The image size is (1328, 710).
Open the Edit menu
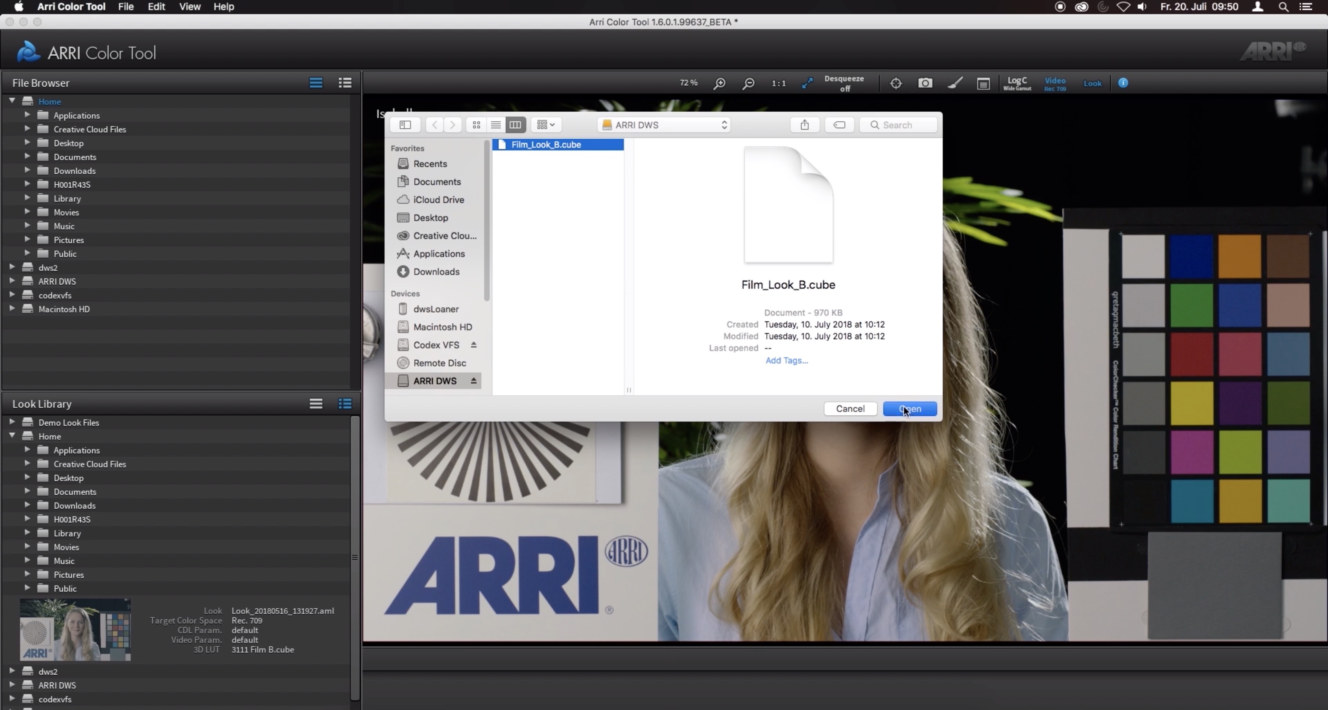click(x=156, y=7)
